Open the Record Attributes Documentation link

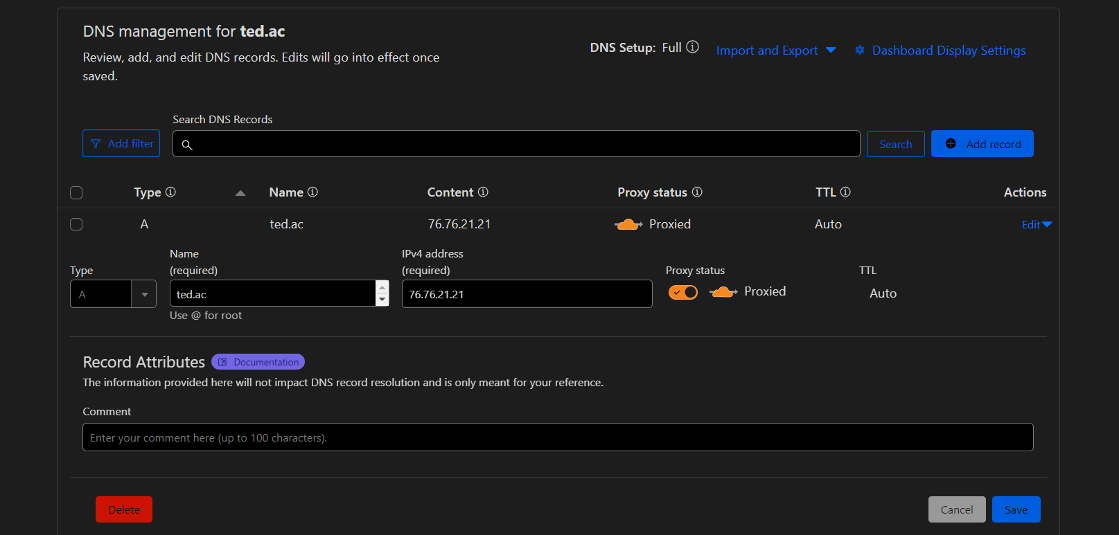[x=258, y=362]
